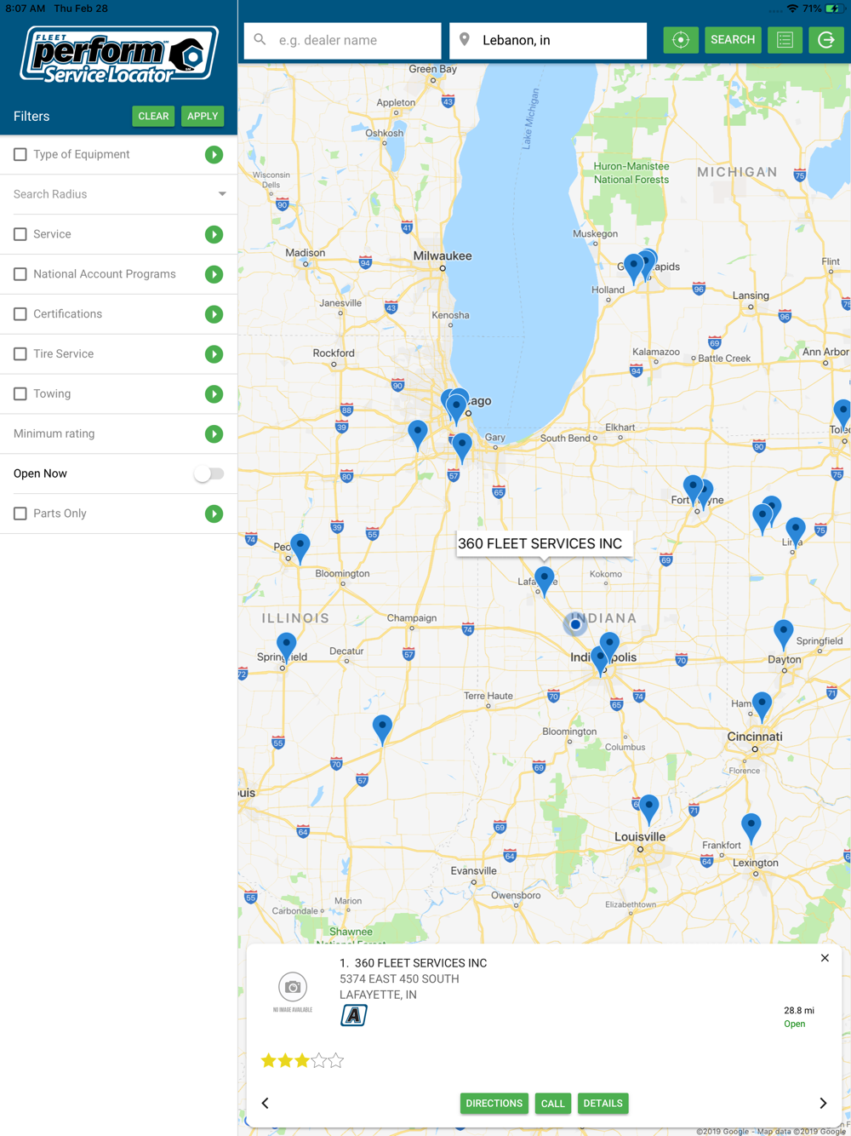The image size is (851, 1136).
Task: Click the 28.8 mi distance text
Action: 799,1011
